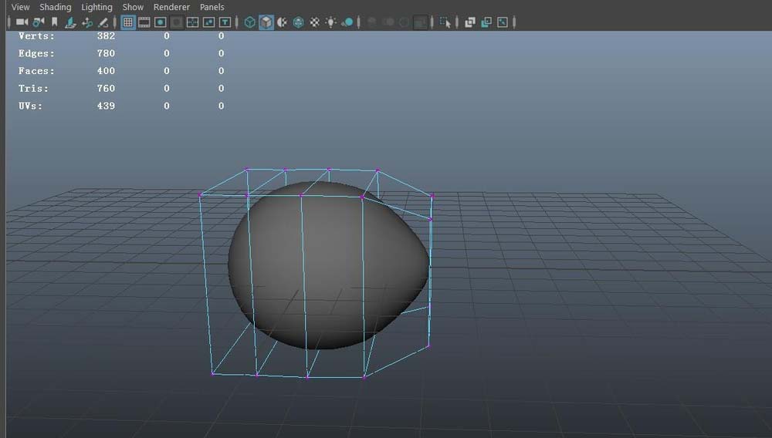Click the Isolate Select icon

point(445,22)
